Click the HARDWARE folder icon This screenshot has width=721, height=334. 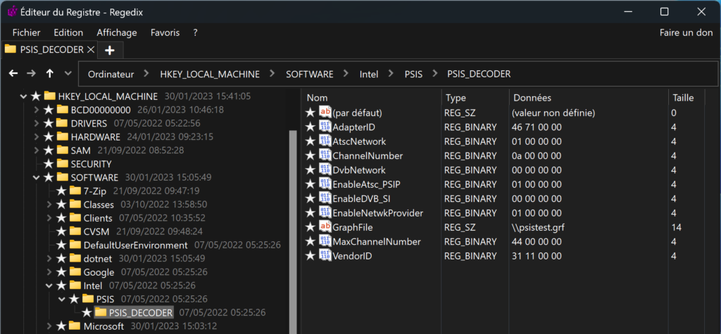coord(63,137)
